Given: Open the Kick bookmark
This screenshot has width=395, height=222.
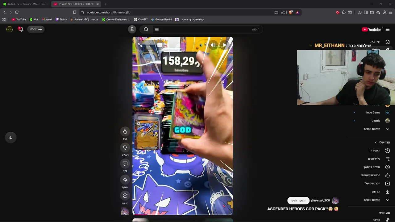Looking at the screenshot, I should pos(34,19).
